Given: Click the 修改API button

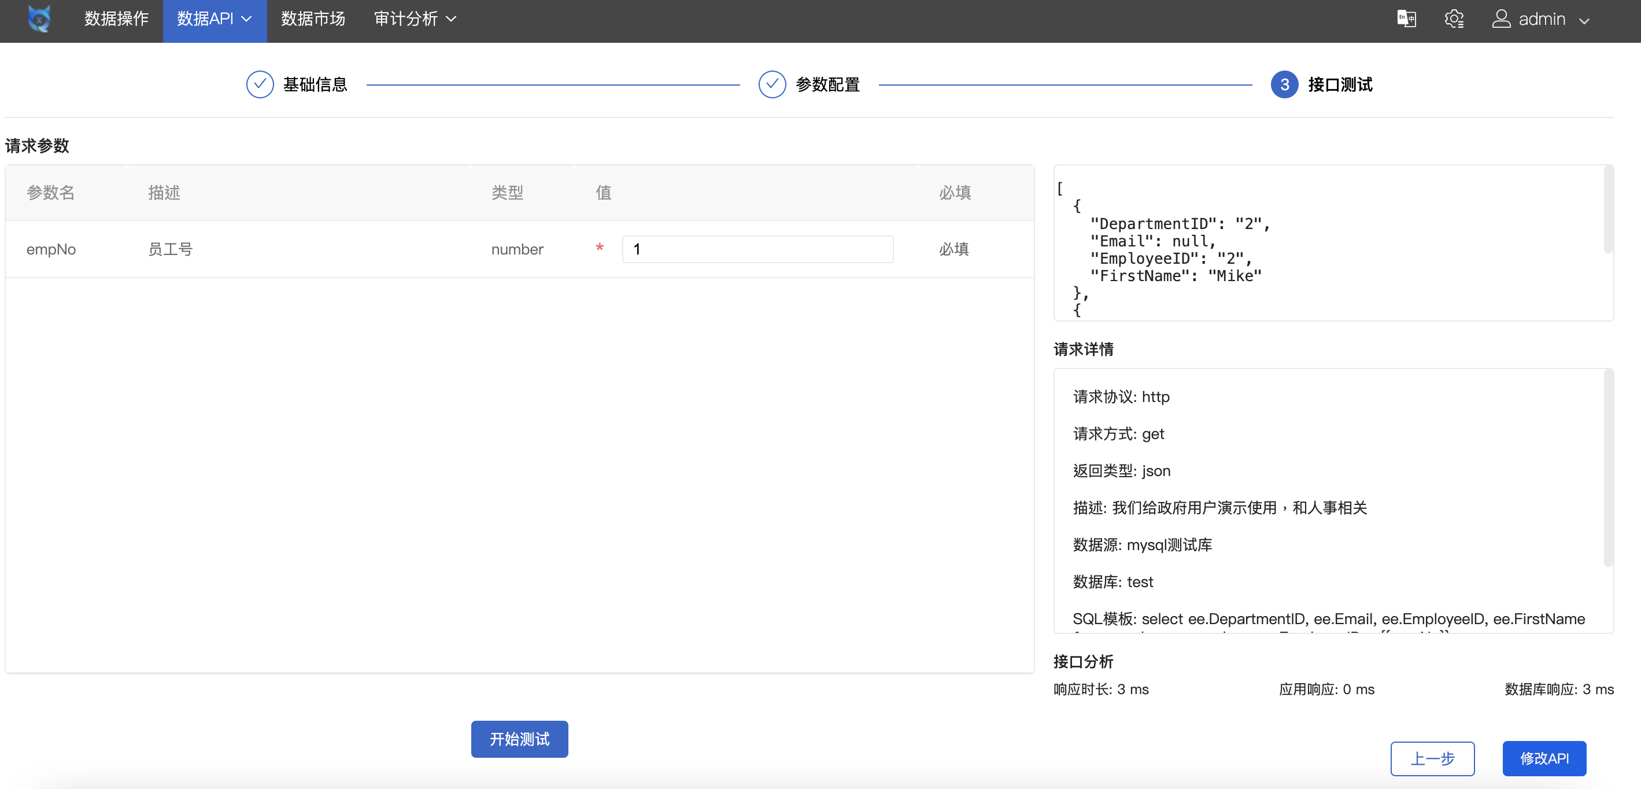Looking at the screenshot, I should pyautogui.click(x=1544, y=758).
